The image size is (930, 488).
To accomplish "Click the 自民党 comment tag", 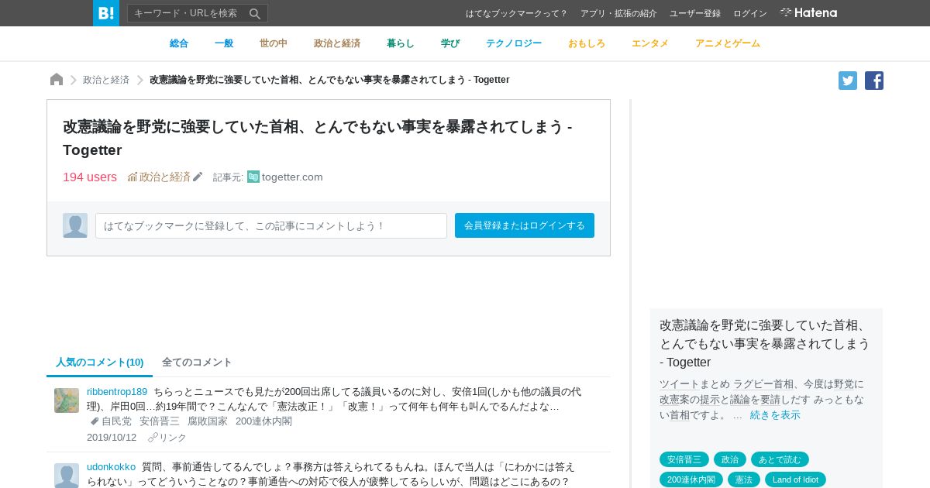I will (x=116, y=421).
